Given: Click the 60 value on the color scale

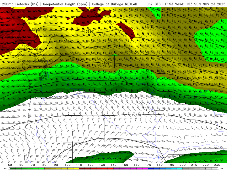Looking at the screenshot, I should click(21, 165).
